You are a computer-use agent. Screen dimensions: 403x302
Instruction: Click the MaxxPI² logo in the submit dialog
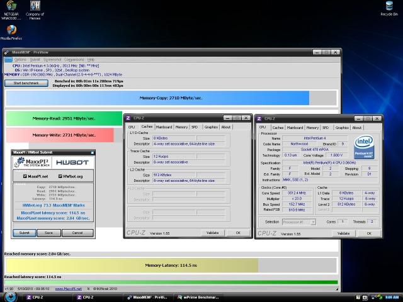point(32,162)
